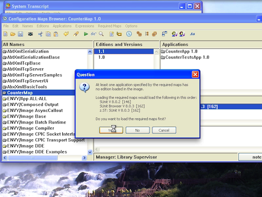Open the Options menu

coord(131,26)
